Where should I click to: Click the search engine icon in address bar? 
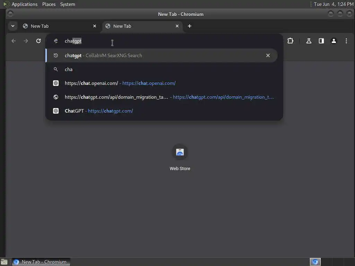coord(56,41)
